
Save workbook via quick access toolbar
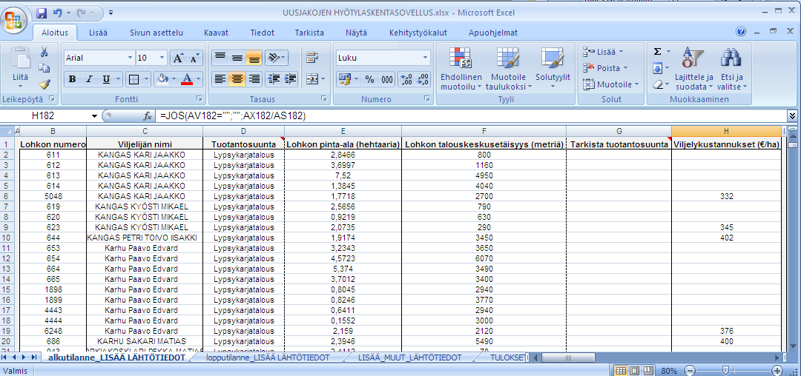[x=42, y=13]
